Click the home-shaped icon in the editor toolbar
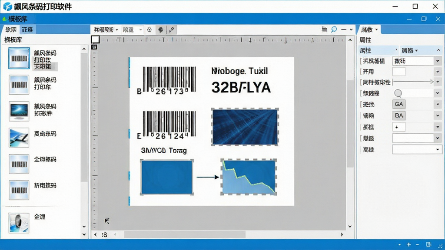Image resolution: width=445 pixels, height=250 pixels. tap(149, 30)
